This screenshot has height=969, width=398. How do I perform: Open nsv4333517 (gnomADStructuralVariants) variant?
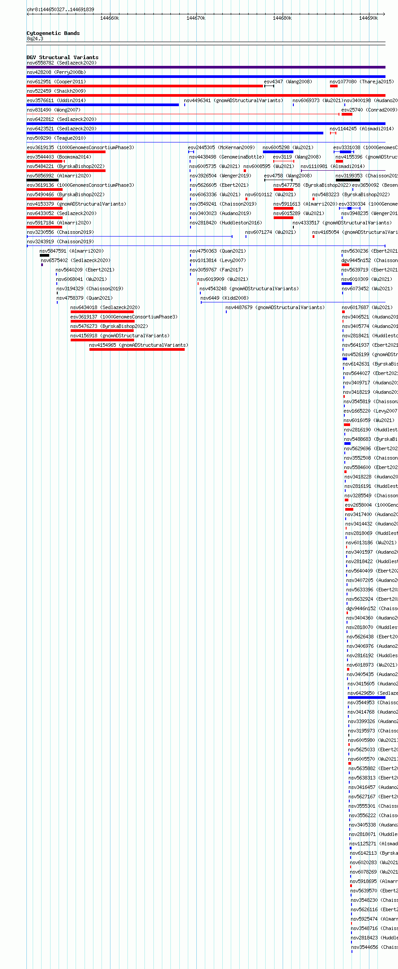342,223
